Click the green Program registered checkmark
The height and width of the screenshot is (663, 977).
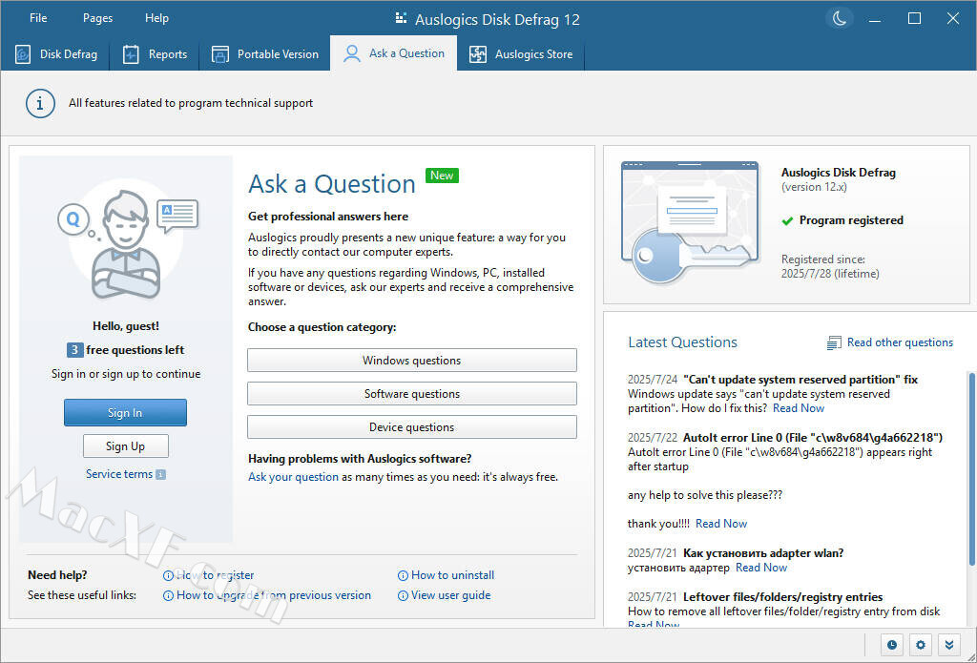pyautogui.click(x=787, y=220)
